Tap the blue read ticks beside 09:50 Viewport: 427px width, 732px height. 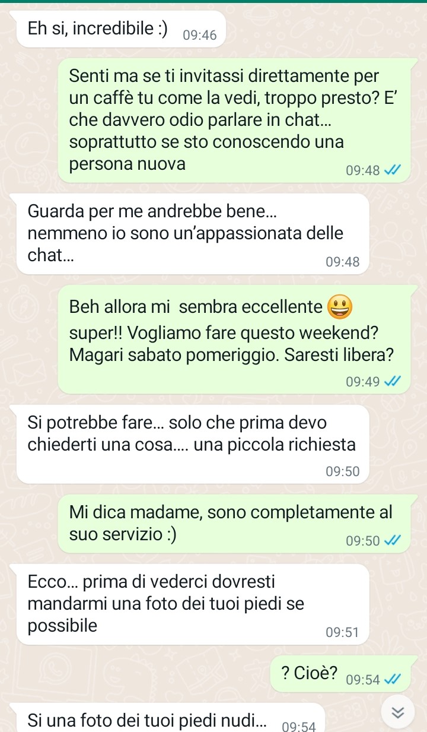[x=393, y=540]
